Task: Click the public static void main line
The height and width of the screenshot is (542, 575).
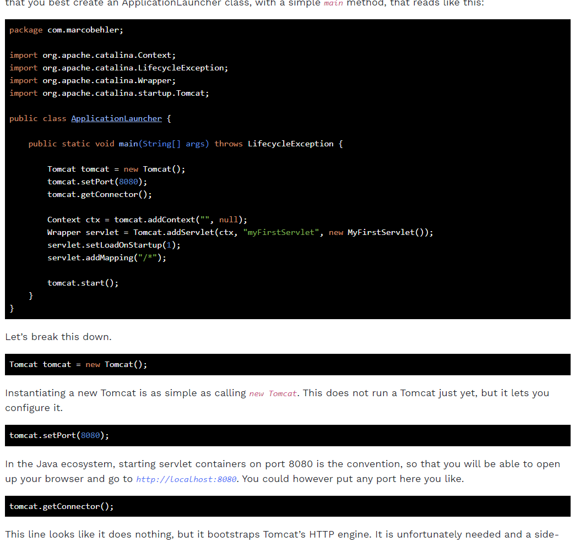Action: click(186, 144)
